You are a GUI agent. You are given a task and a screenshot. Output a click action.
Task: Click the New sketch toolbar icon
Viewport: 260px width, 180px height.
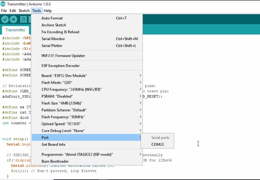click(24, 20)
